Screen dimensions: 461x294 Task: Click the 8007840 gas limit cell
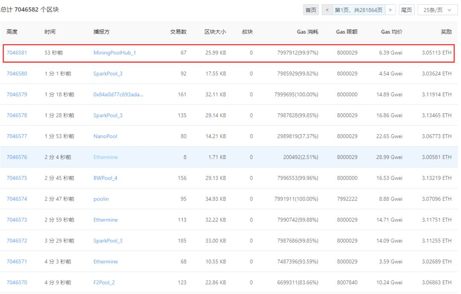point(347,282)
